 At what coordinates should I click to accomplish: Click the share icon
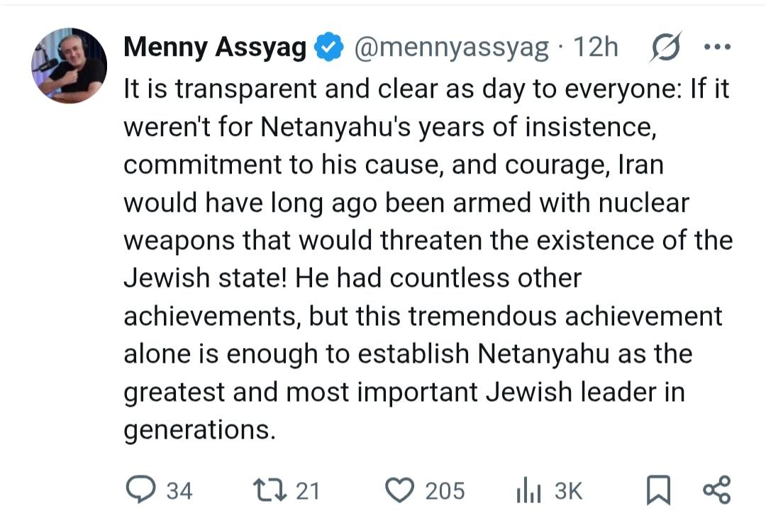[x=716, y=490]
